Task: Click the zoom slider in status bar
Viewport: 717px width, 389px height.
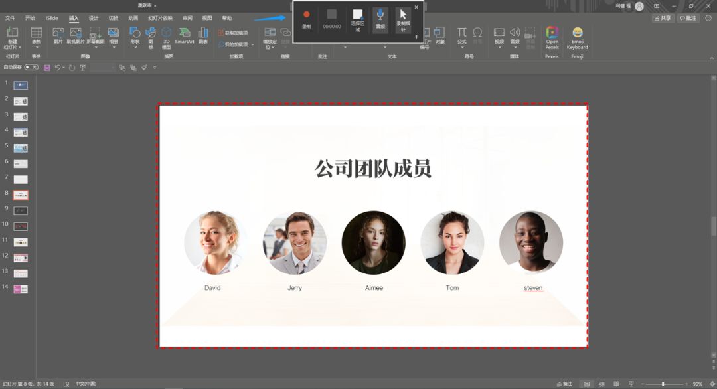Action: pos(663,384)
